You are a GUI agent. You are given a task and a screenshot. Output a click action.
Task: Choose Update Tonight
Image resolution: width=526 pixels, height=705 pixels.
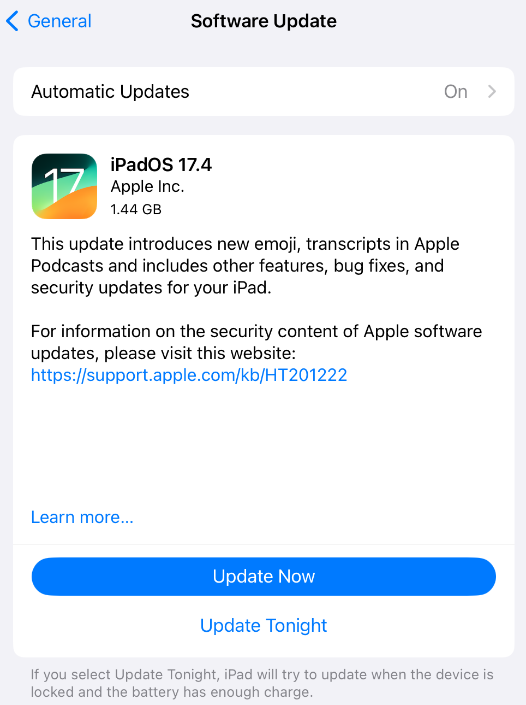(264, 625)
